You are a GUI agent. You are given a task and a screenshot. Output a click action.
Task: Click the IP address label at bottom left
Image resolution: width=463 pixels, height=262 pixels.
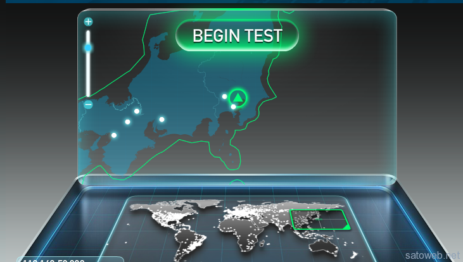tap(54, 261)
